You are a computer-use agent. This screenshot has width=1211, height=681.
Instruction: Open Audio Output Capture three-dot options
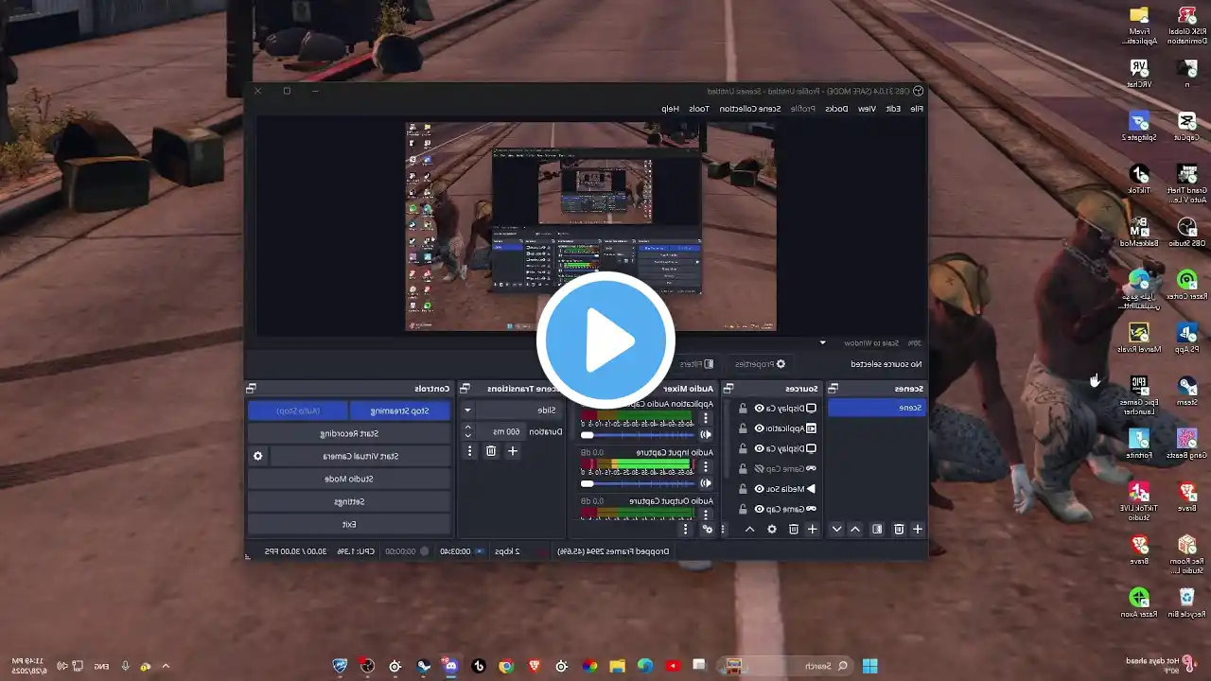(705, 515)
